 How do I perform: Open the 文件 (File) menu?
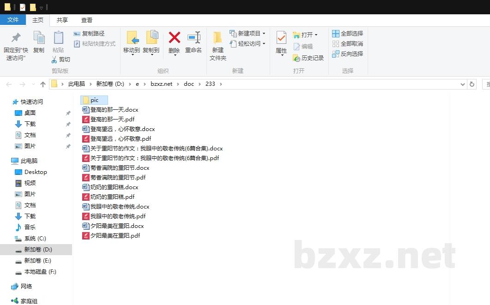coord(13,20)
